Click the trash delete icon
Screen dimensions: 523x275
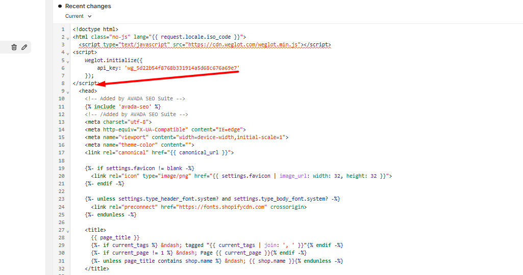coord(14,47)
